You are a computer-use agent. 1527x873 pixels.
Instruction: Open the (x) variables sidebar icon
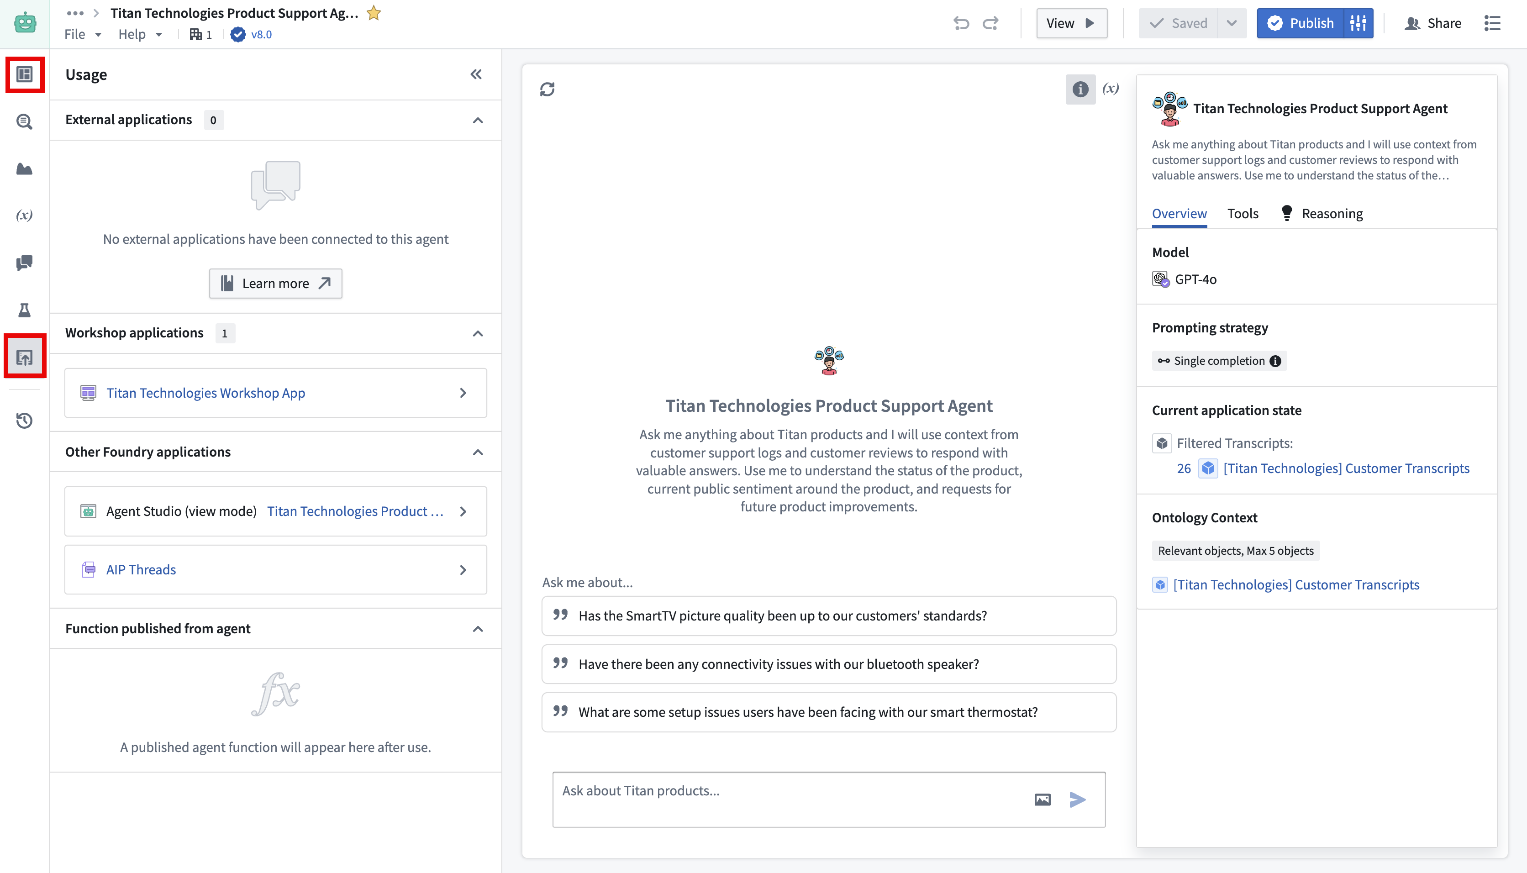[x=23, y=214]
